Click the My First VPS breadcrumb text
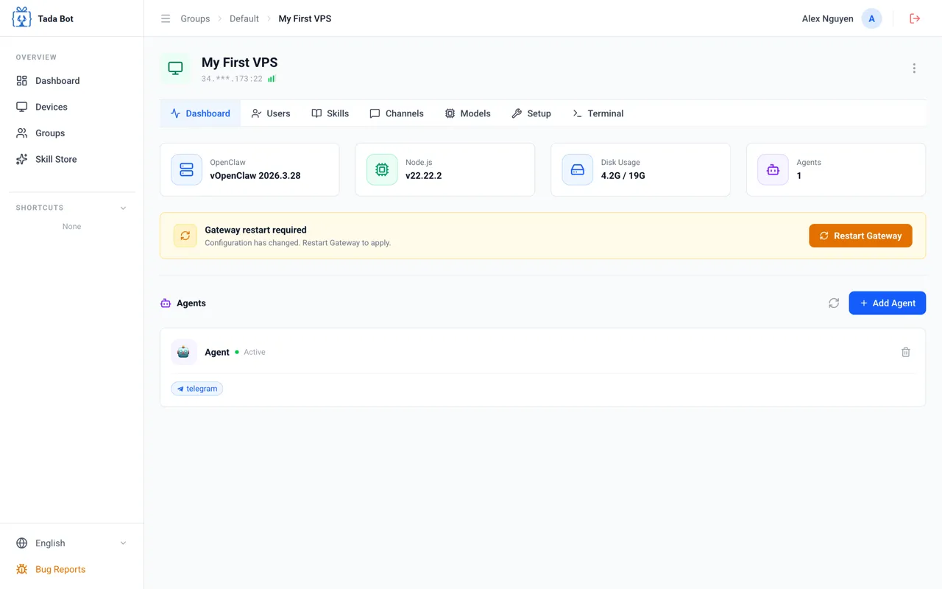The width and height of the screenshot is (942, 589). coord(305,18)
